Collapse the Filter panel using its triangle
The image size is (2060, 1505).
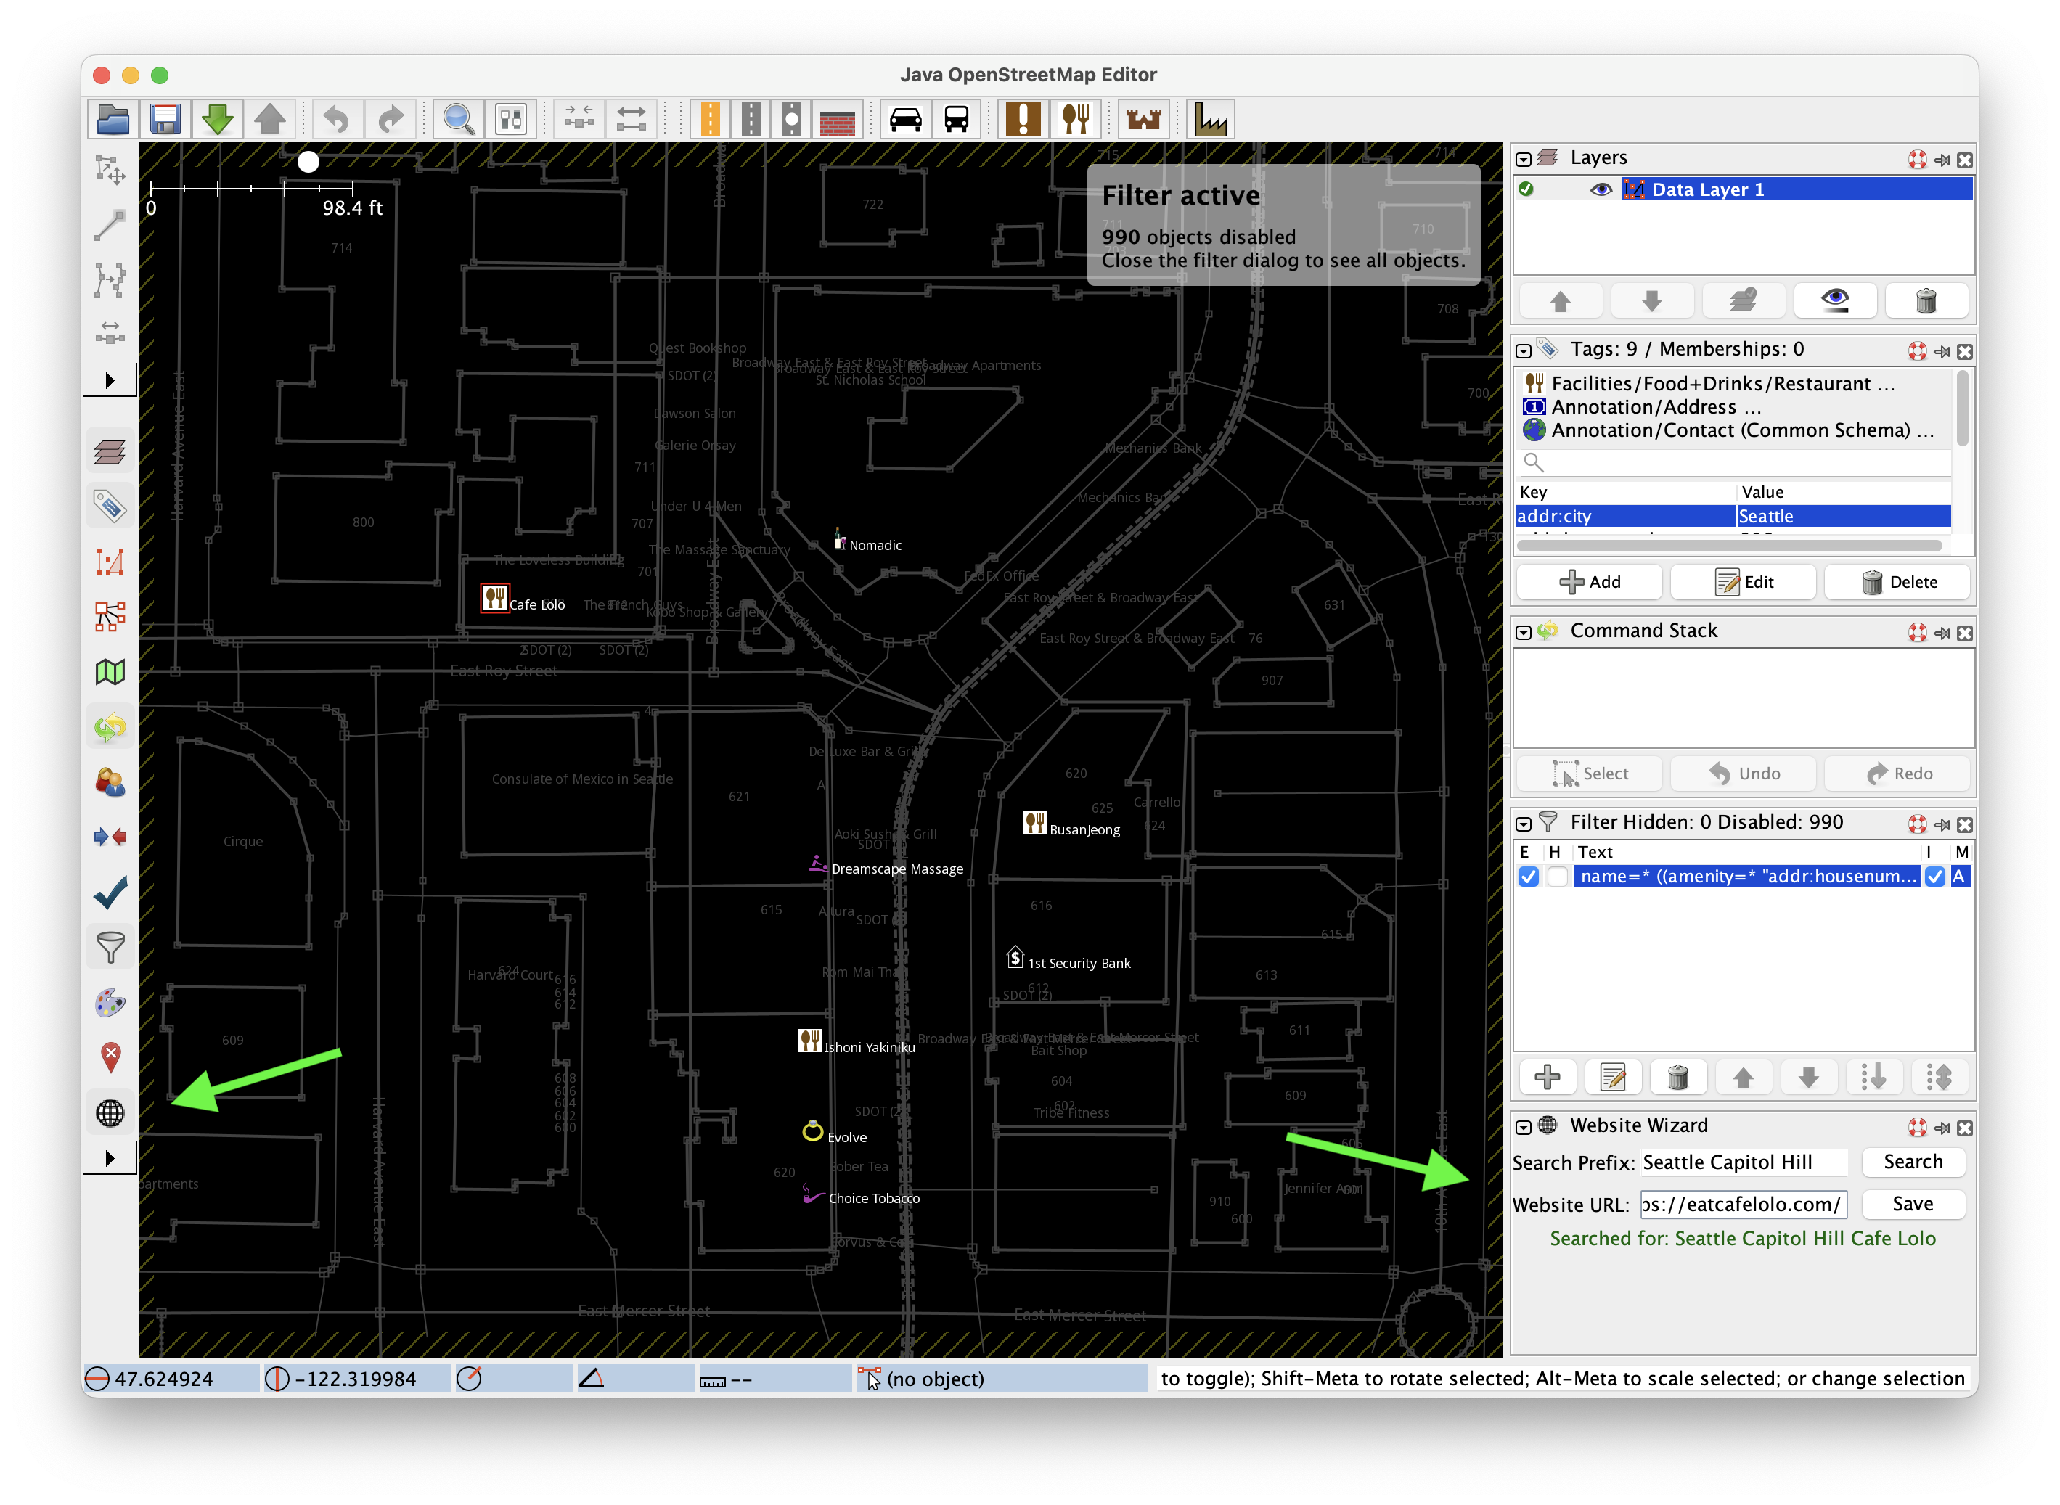[1524, 824]
